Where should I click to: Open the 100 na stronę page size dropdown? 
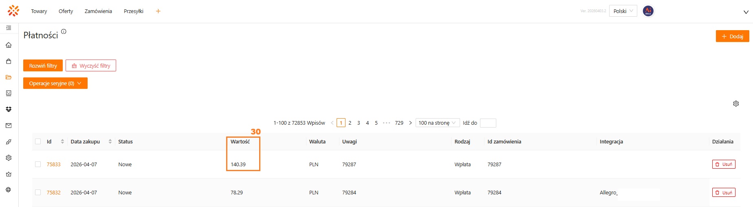(x=437, y=123)
